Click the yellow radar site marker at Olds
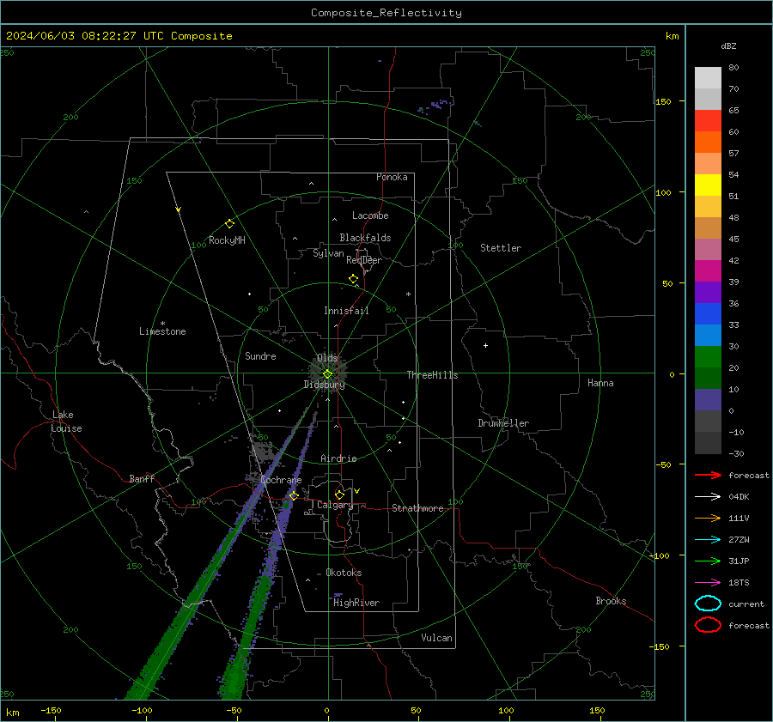This screenshot has width=773, height=722. pyautogui.click(x=327, y=374)
